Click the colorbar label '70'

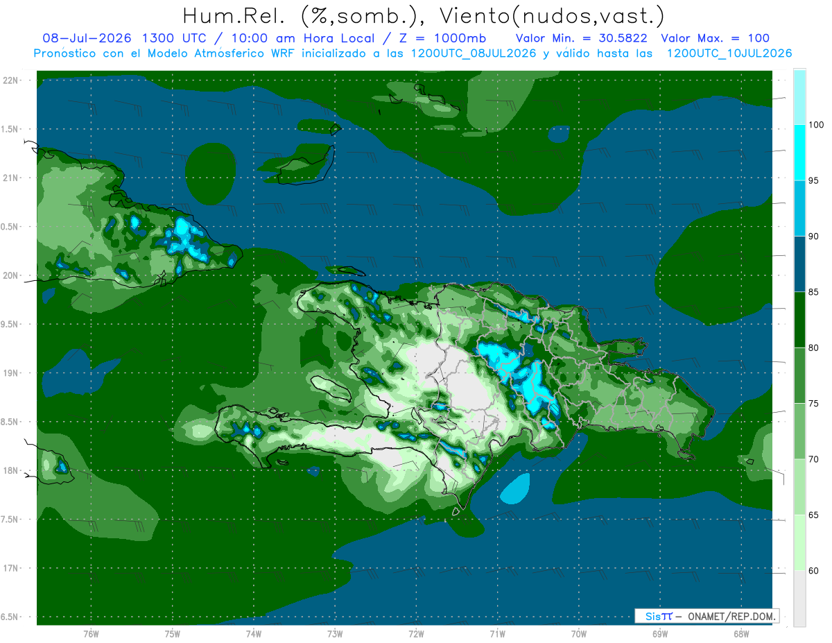pyautogui.click(x=815, y=459)
